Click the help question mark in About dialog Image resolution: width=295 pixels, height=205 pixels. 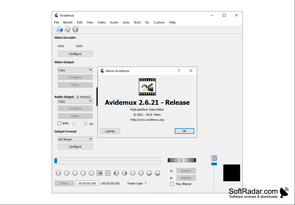[x=179, y=71]
